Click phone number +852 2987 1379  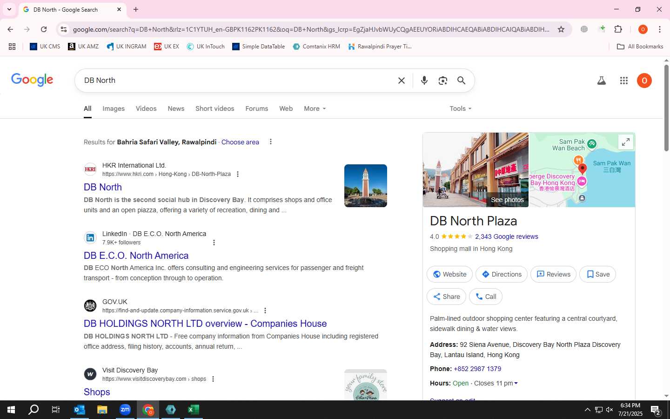point(477,369)
